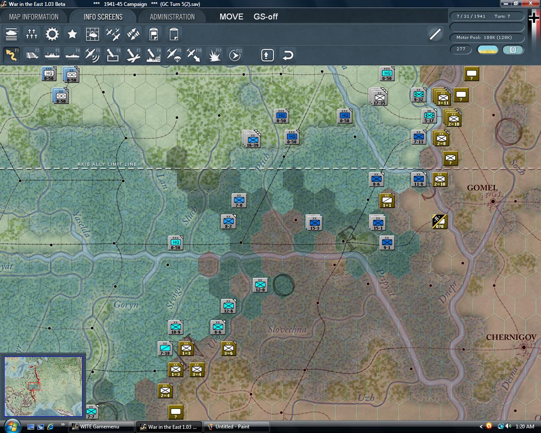
Task: Activate F1 move mode
Action: (11, 55)
